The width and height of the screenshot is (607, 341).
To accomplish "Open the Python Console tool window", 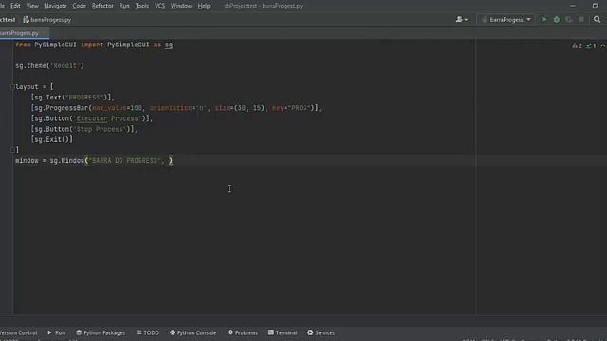I will click(x=193, y=332).
